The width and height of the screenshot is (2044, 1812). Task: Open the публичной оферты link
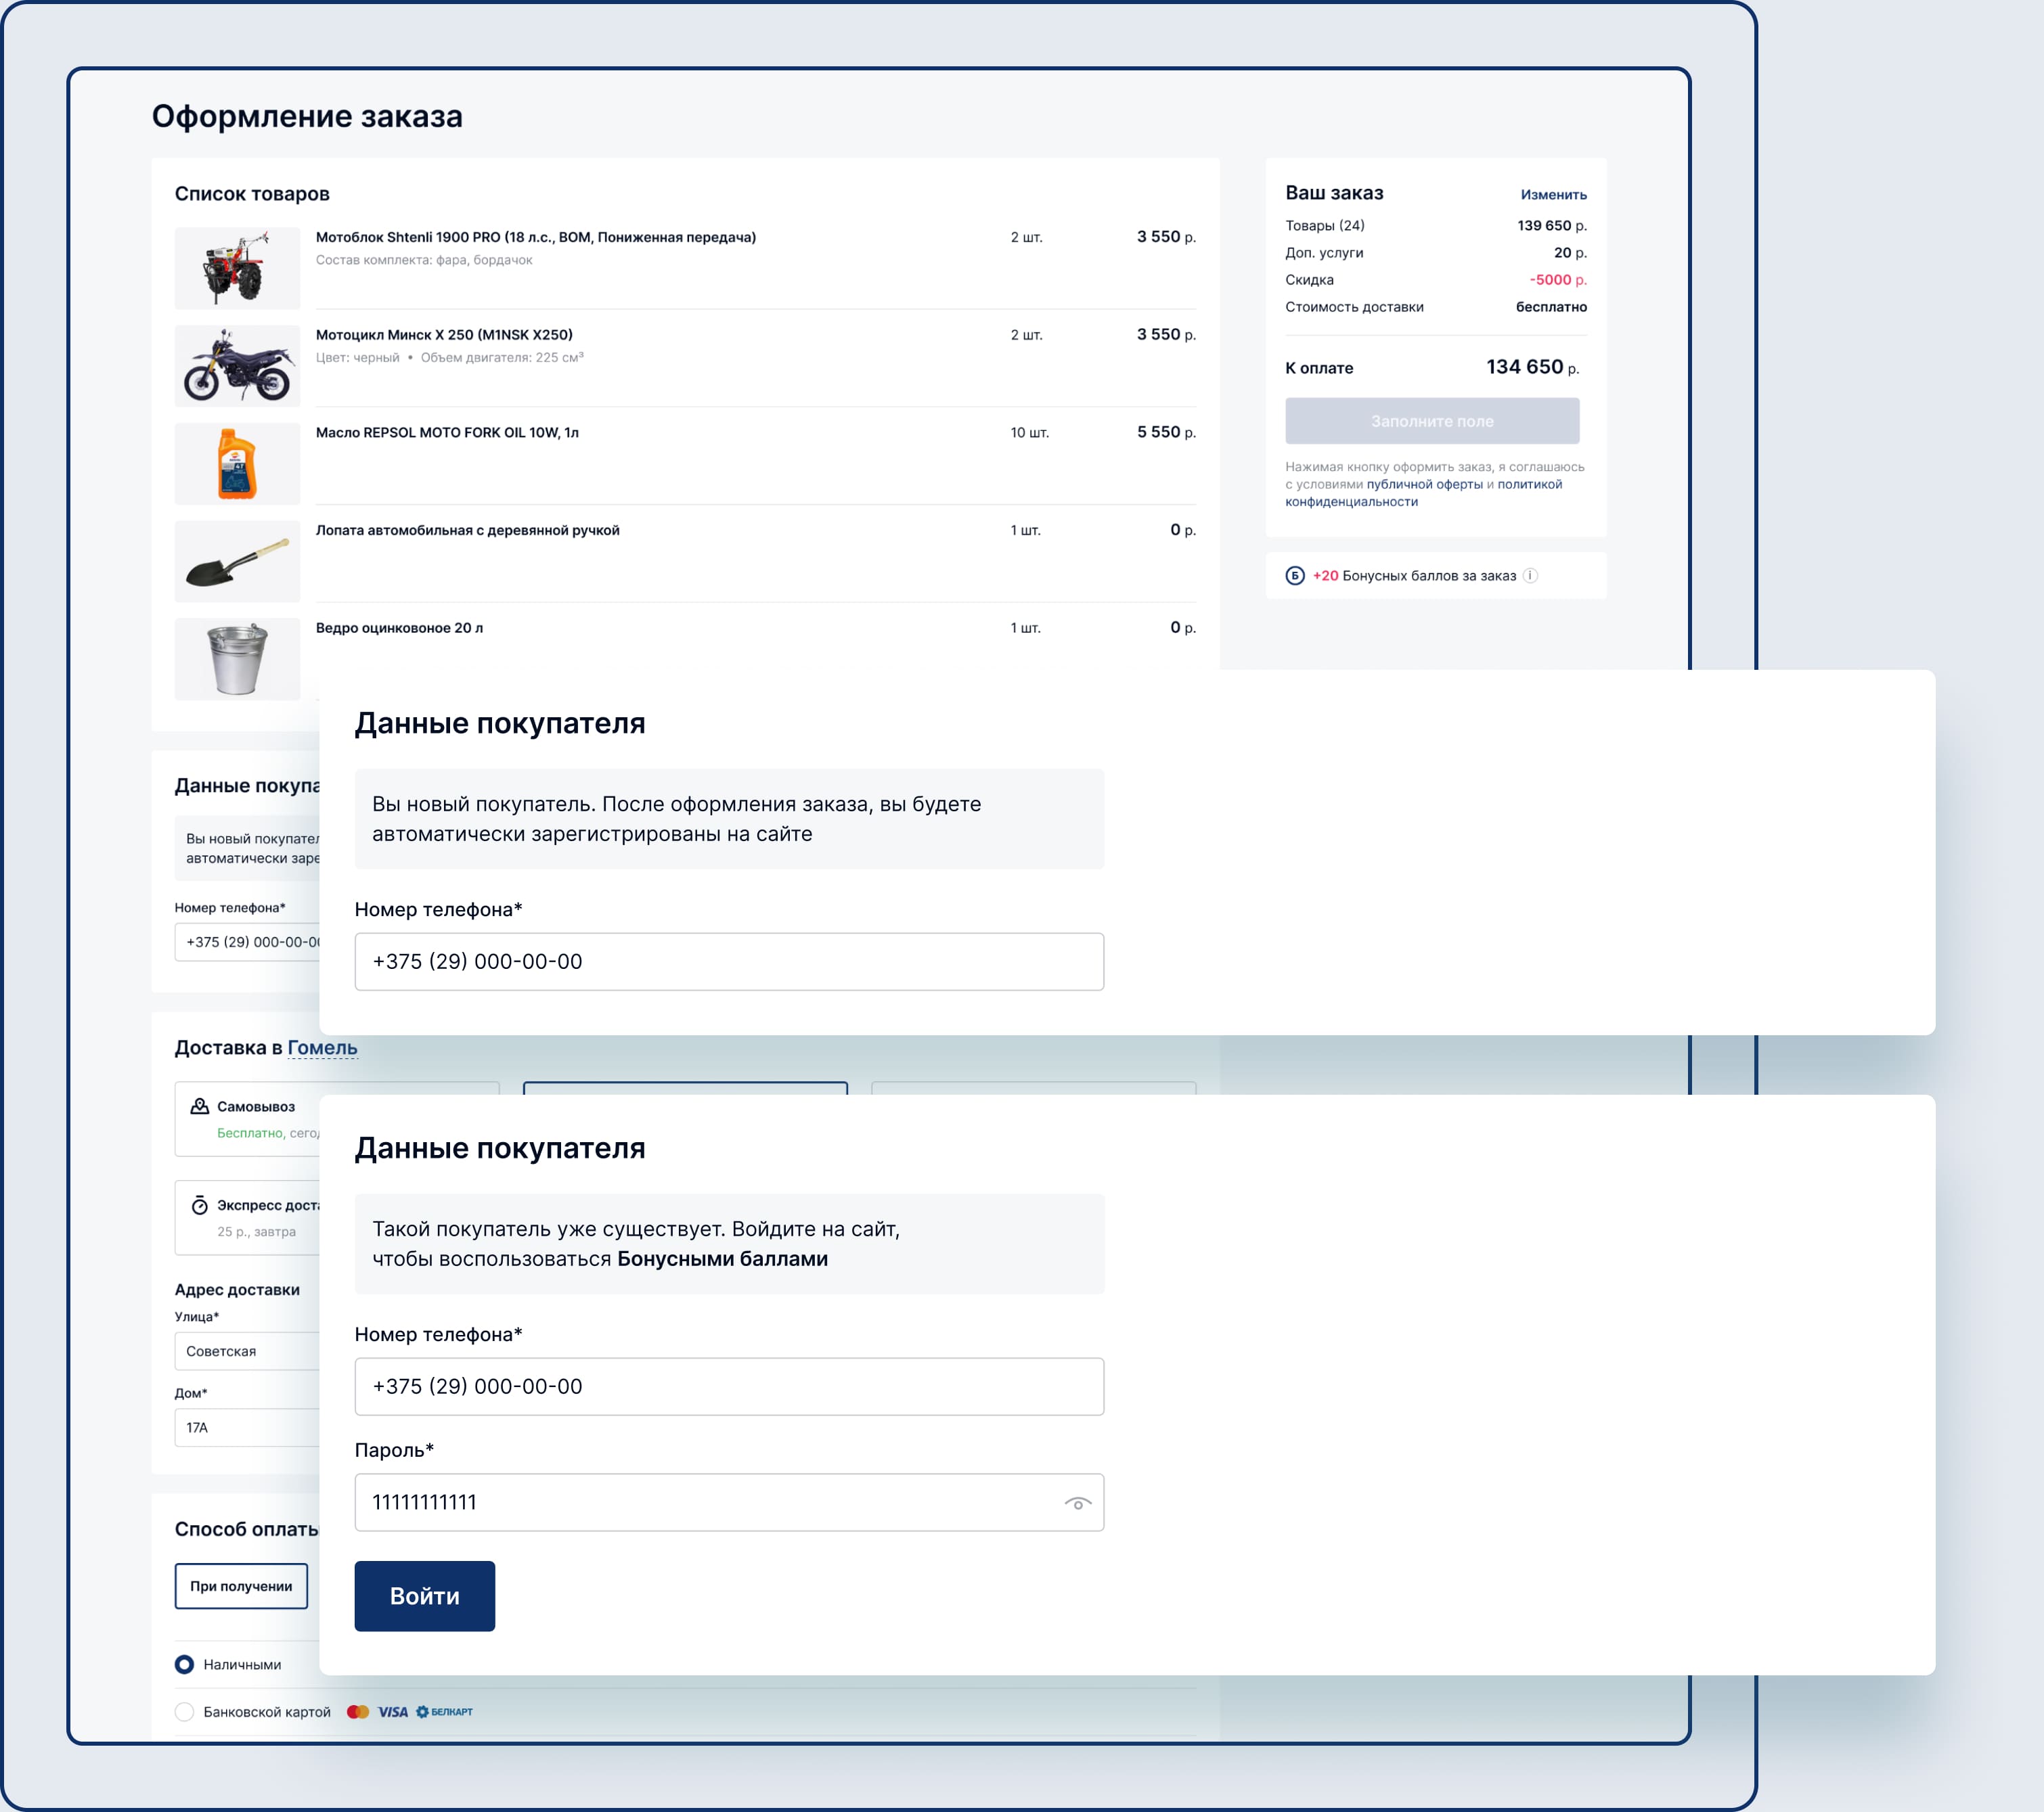pyautogui.click(x=1424, y=484)
